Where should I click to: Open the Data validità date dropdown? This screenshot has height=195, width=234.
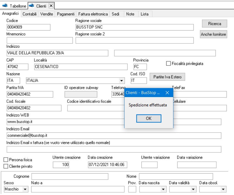(x=193, y=189)
